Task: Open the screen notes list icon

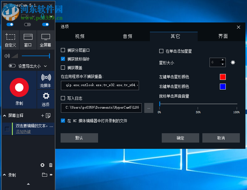Action: click(x=48, y=116)
